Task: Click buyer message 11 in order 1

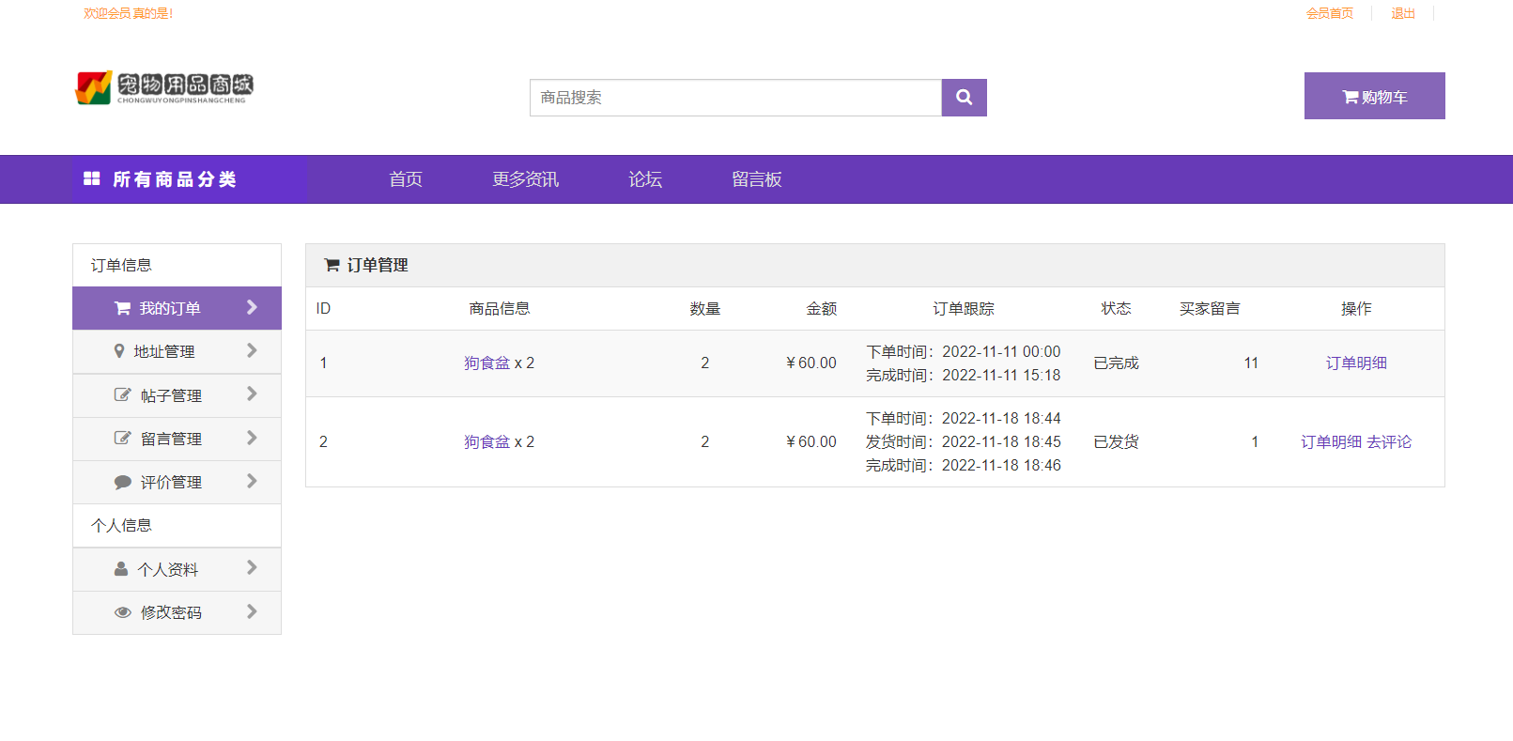Action: (1251, 363)
